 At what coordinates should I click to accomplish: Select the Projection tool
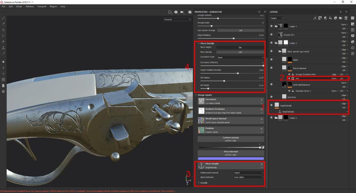[x=3, y=30]
